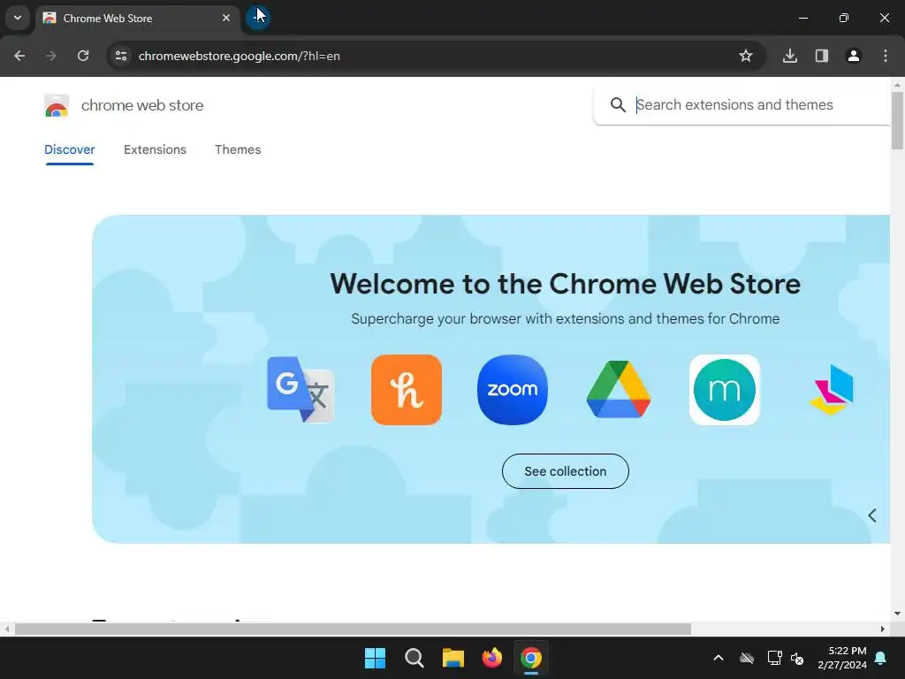Open the Google Drive extension icon

coord(619,390)
